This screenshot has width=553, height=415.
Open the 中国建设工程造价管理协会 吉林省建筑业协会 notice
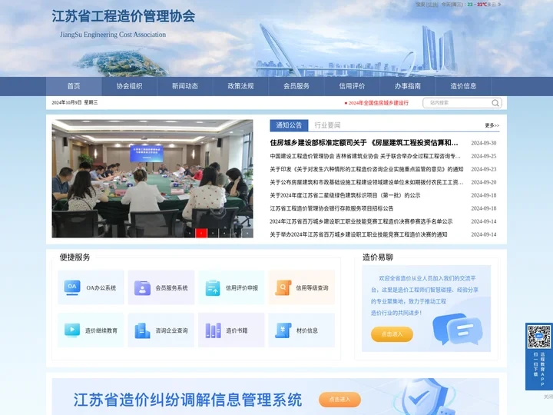[x=366, y=156]
